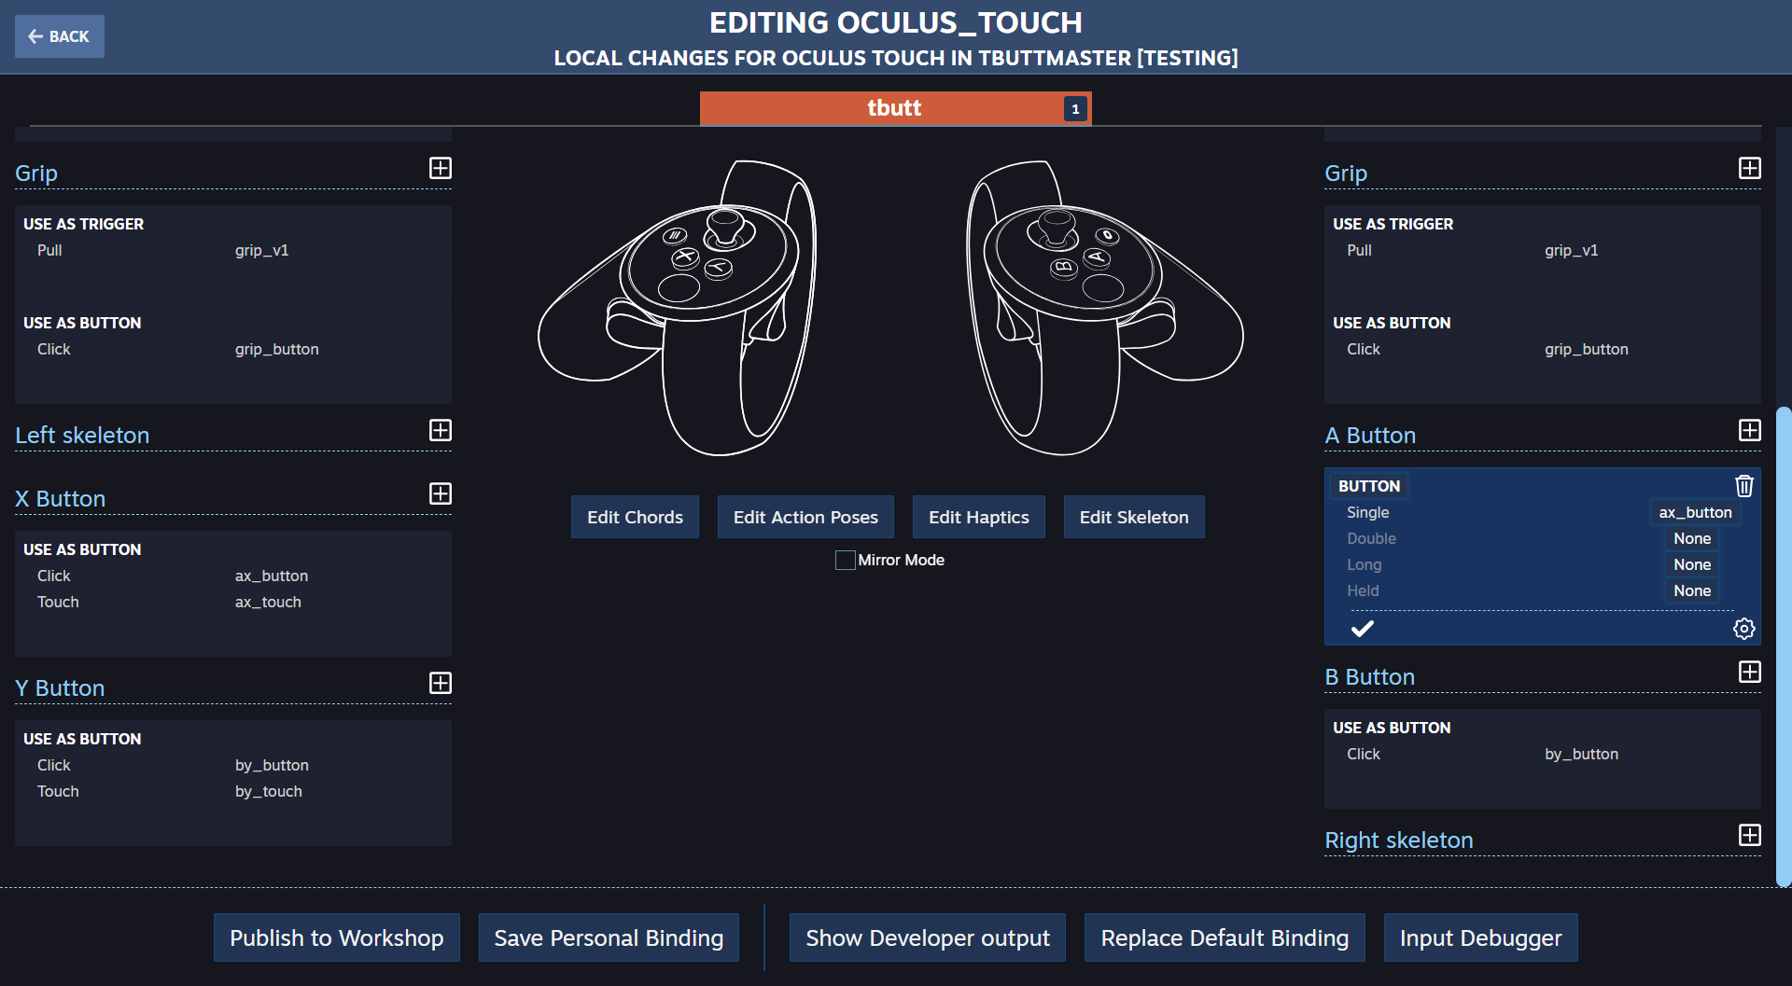The height and width of the screenshot is (986, 1792).
Task: Add a binding to B Button
Action: pyautogui.click(x=1750, y=672)
